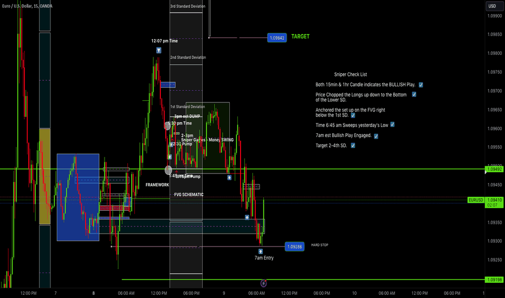This screenshot has width=505, height=298.
Task: Select the green TARGET text
Action: (301, 36)
